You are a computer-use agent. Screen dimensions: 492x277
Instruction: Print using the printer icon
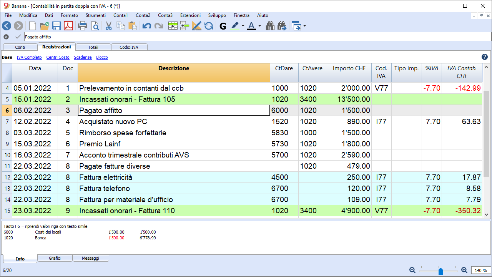tap(83, 26)
